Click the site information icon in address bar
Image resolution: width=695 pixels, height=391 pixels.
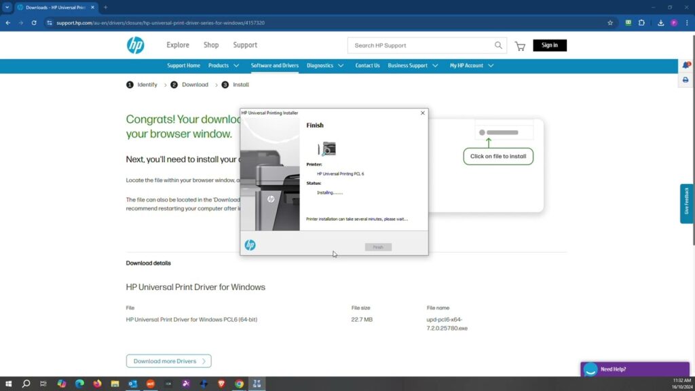click(x=49, y=22)
